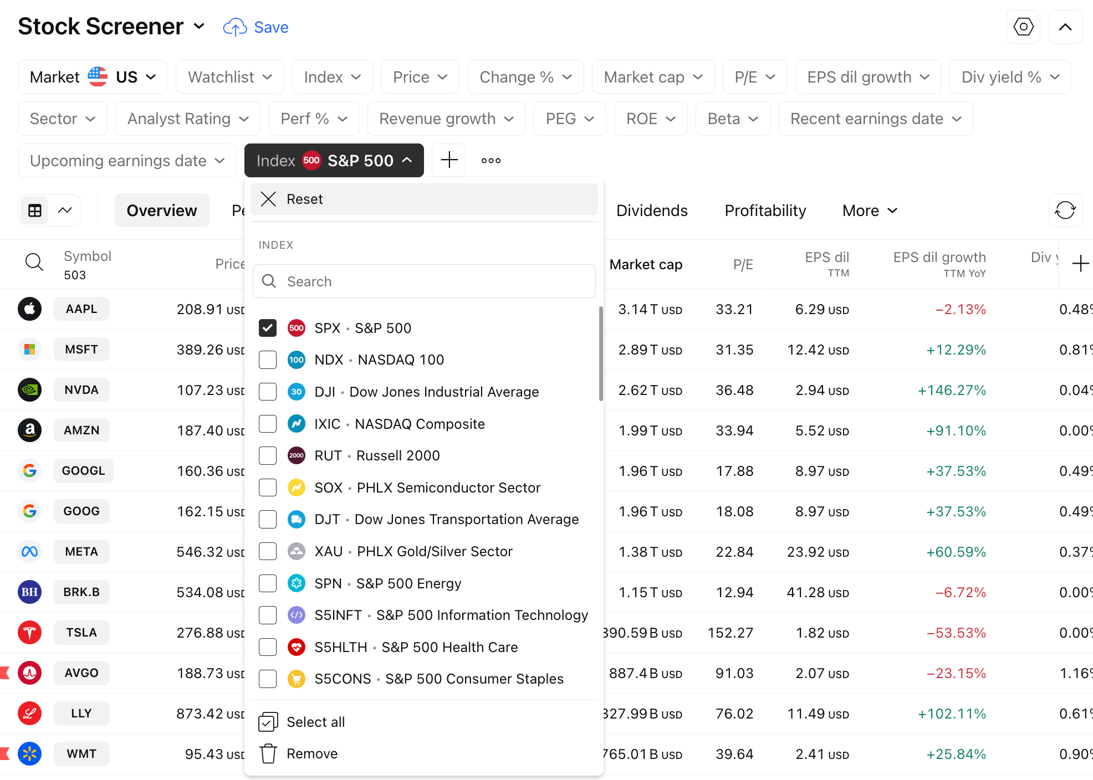Click the table view layout icon
The image size is (1093, 780).
tap(35, 211)
